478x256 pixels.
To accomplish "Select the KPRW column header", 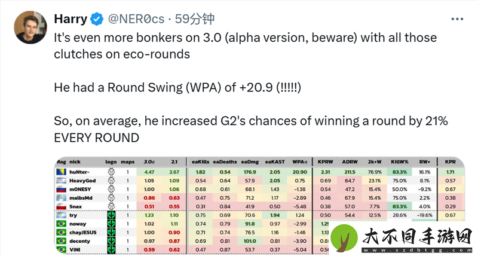I will coord(325,161).
